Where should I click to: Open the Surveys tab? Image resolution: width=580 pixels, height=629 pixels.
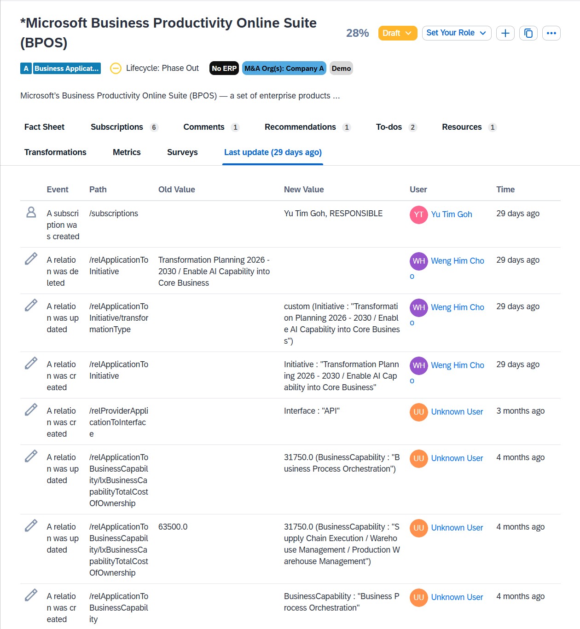[182, 152]
